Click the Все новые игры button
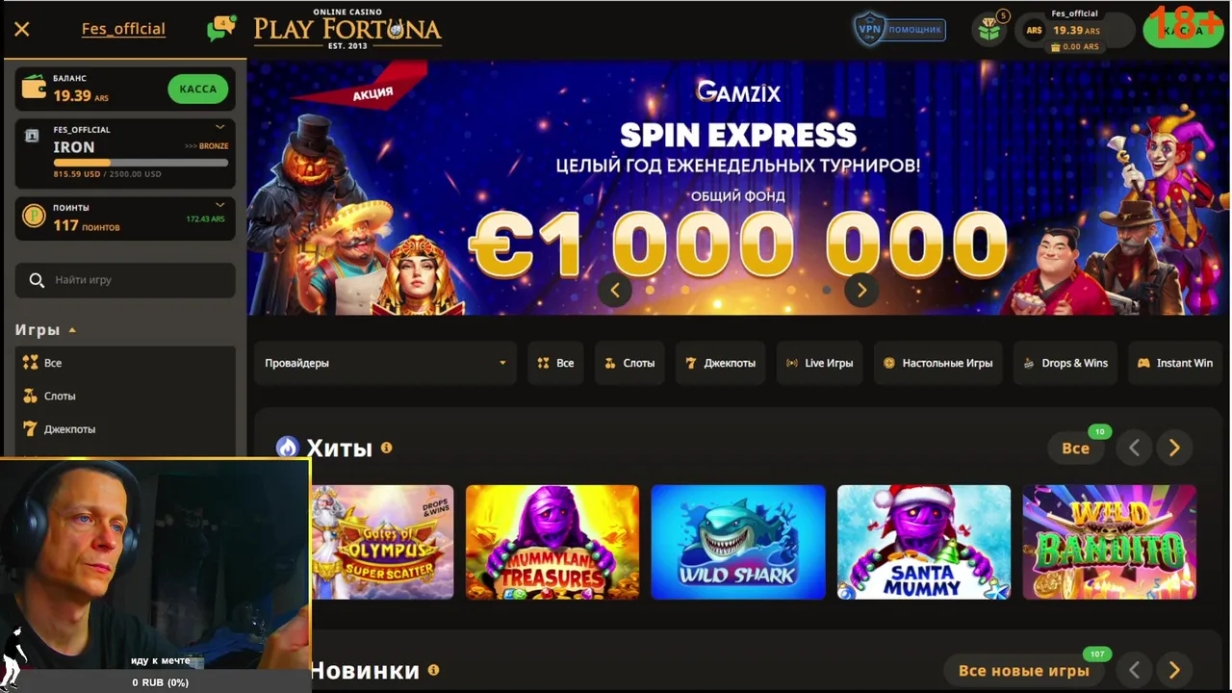 tap(1024, 670)
